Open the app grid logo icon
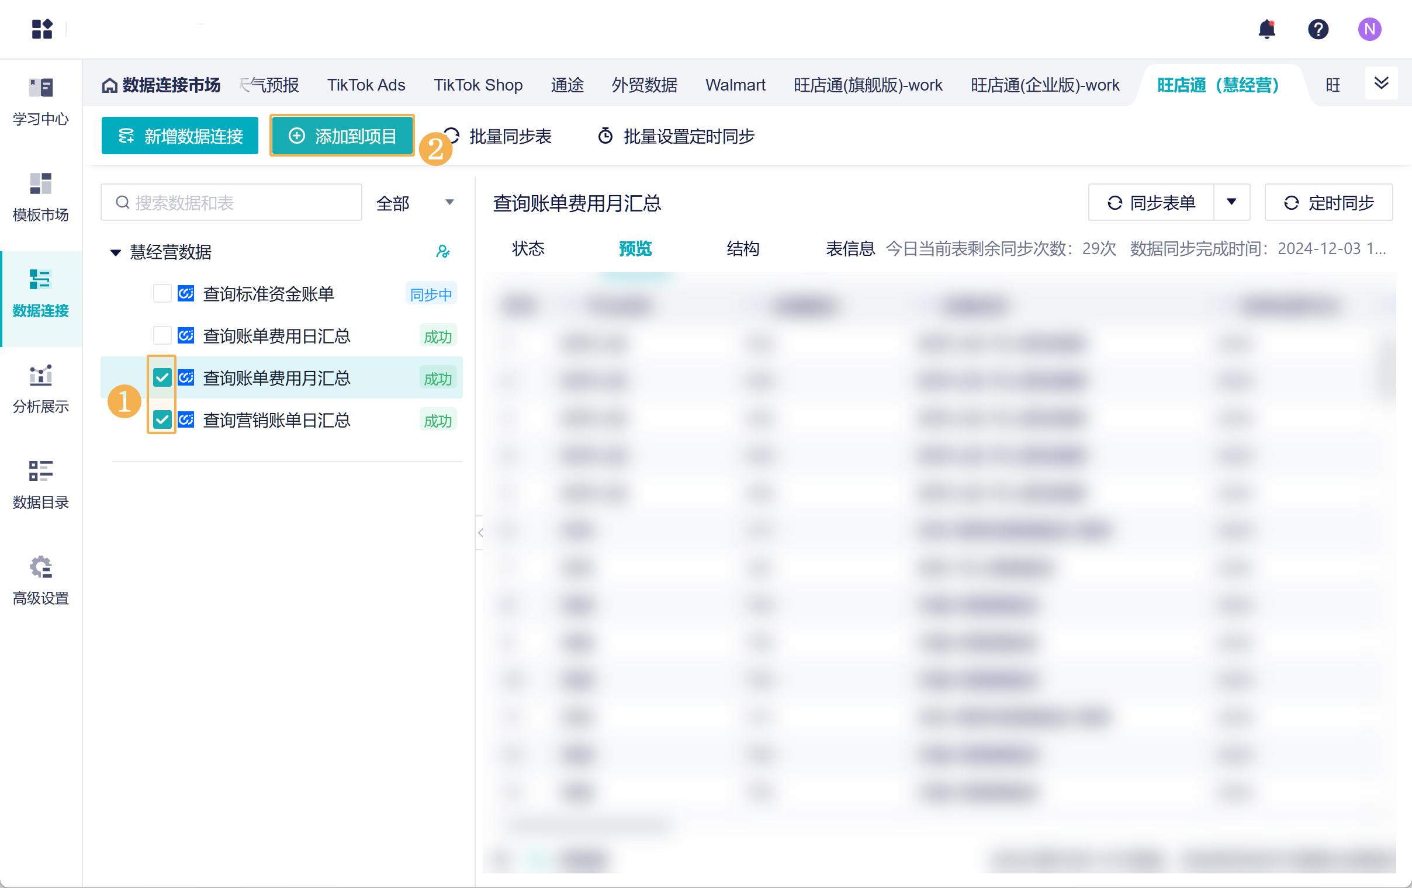 (41, 29)
